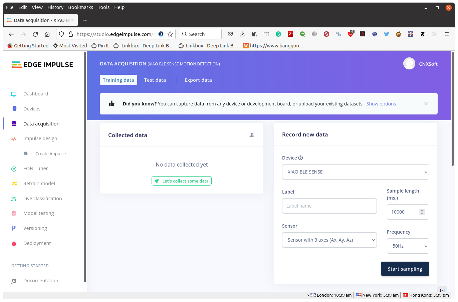Click the uBlock Origin shield icon
Screen dimensions: 458x302
351,34
